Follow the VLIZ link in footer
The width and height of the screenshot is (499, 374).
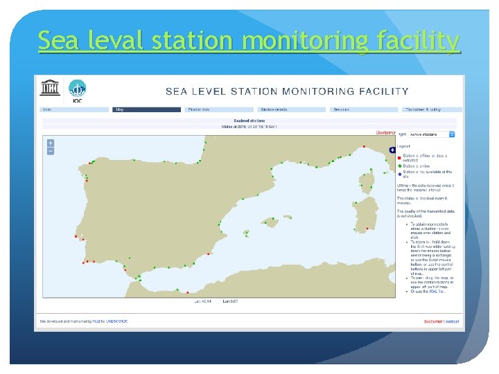pyautogui.click(x=96, y=321)
